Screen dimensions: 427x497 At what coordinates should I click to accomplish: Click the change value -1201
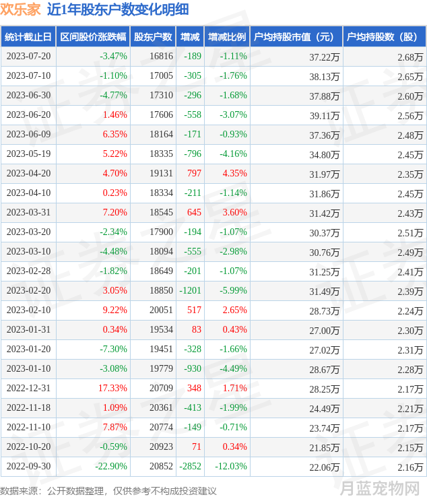point(190,290)
